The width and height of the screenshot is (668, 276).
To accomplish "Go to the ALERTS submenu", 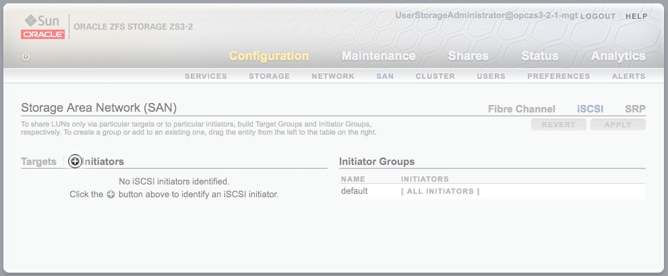I will click(x=629, y=76).
